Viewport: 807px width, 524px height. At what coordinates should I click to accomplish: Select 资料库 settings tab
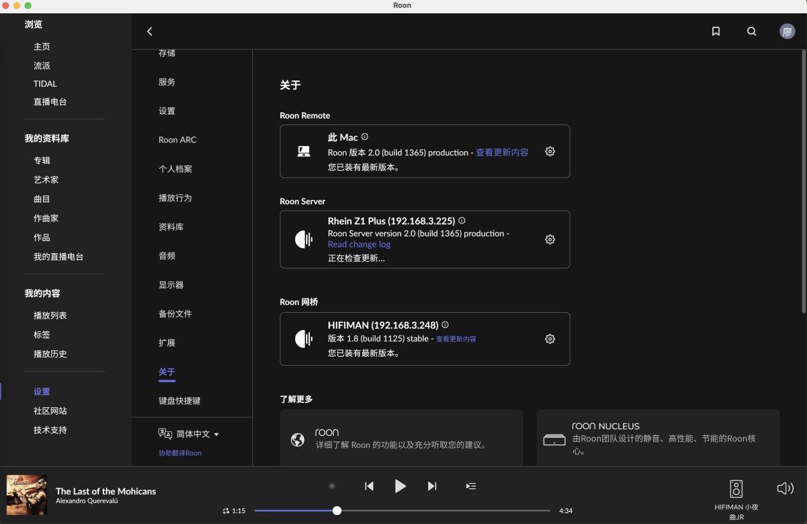(x=171, y=227)
